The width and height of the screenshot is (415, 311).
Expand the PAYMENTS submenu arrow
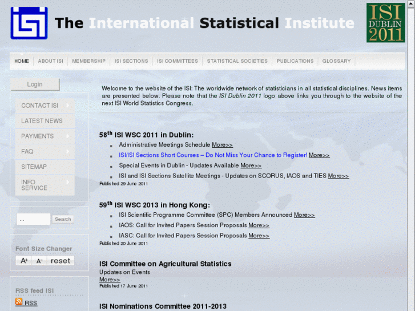coord(68,136)
